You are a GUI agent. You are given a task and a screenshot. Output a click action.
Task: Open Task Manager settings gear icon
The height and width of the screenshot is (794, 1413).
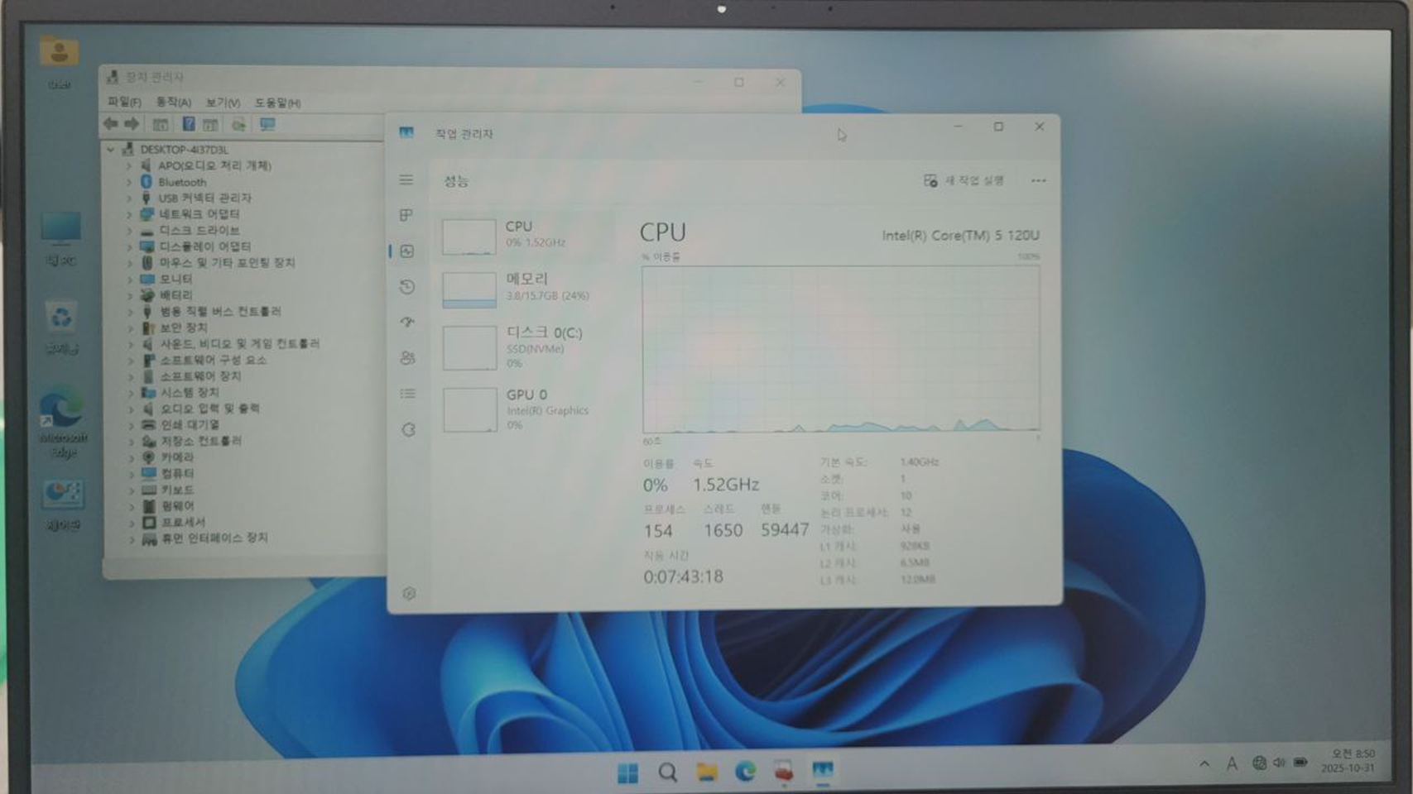pos(408,593)
